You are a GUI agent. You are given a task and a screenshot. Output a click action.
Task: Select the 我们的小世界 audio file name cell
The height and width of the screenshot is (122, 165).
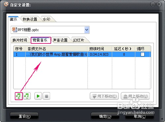tap(56, 54)
